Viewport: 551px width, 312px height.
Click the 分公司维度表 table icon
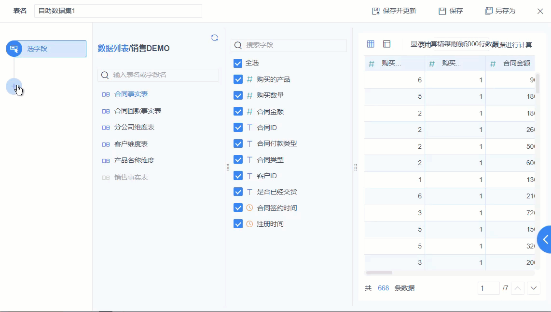106,128
